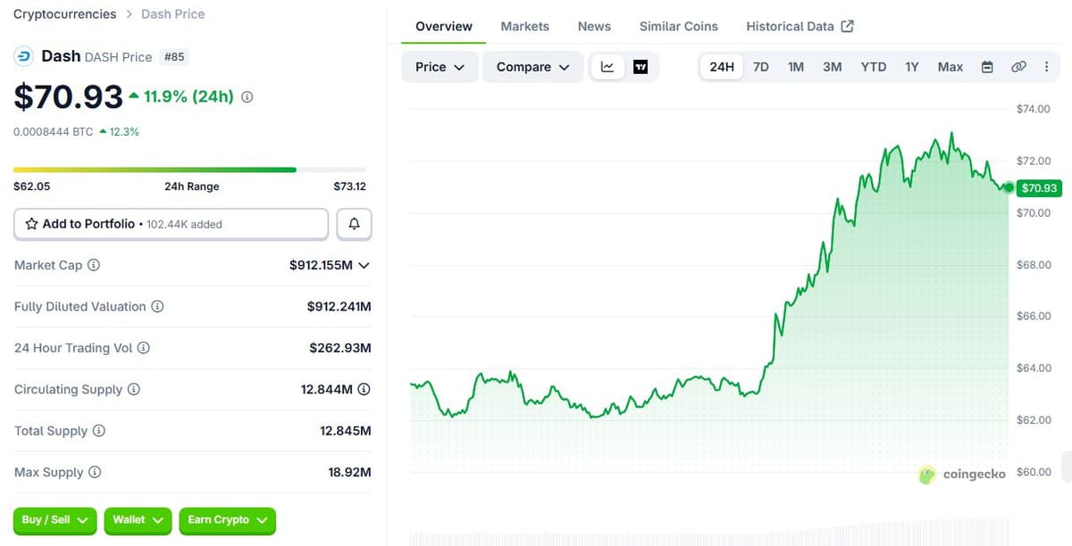The image size is (1072, 546).
Task: Switch to the News tab
Action: pos(594,26)
